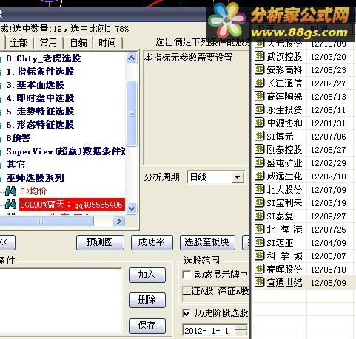Click the stock icon beside 春晖股份
Viewport: 356px width, 339px height.
259,269
